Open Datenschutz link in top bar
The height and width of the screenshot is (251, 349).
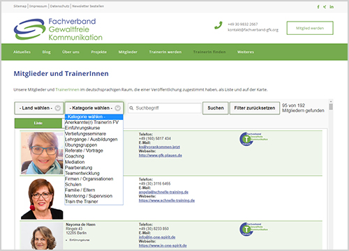click(x=60, y=6)
